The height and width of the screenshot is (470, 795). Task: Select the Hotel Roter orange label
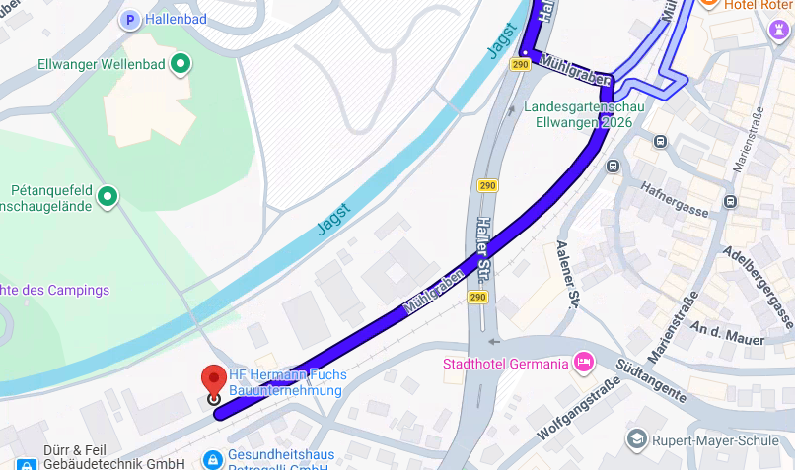pos(759,6)
